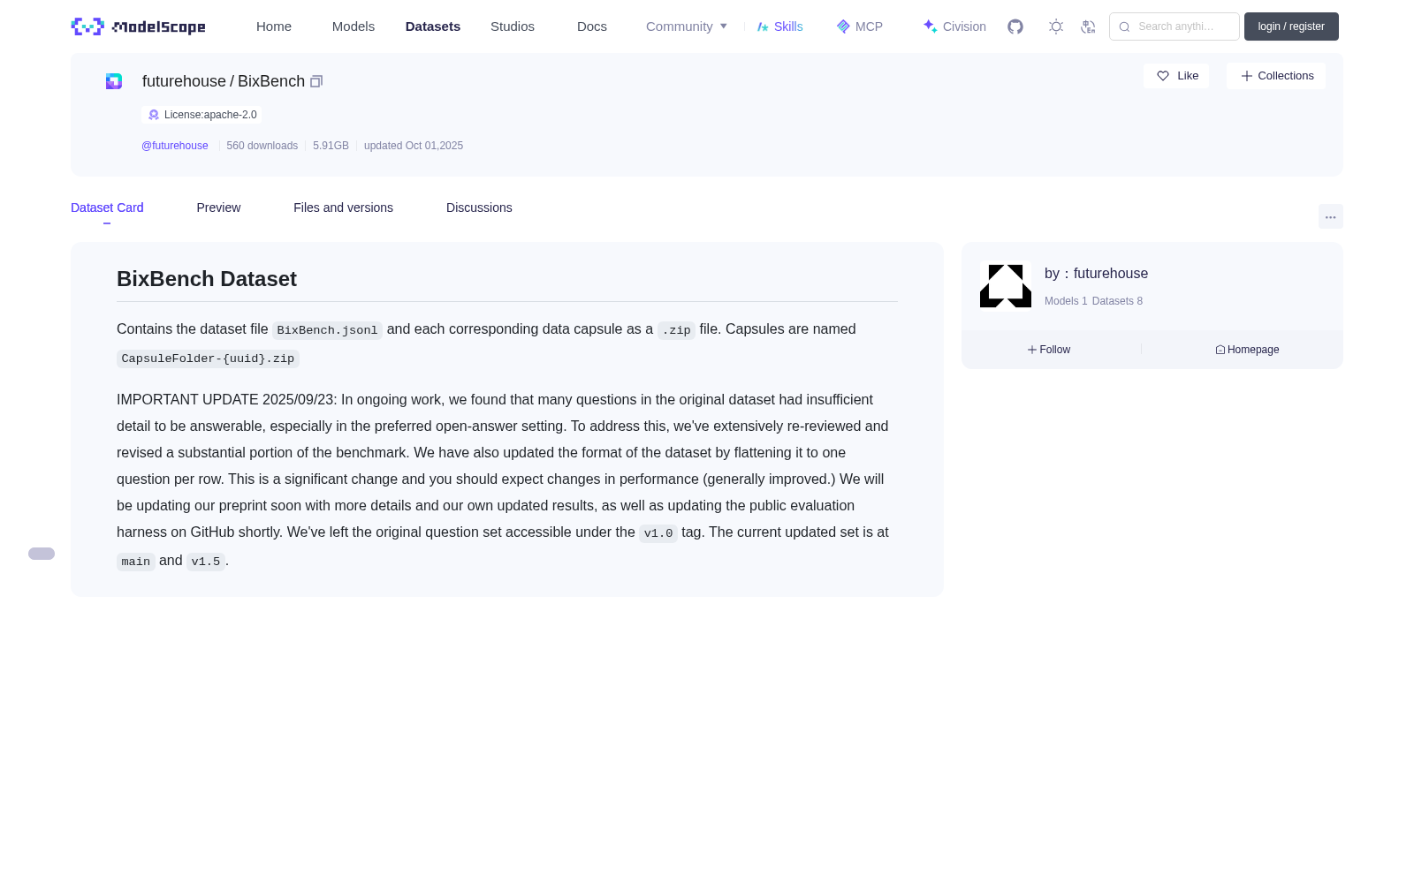Click the 'CapsuleFolder-{uuid}.zip' code text

click(x=208, y=358)
